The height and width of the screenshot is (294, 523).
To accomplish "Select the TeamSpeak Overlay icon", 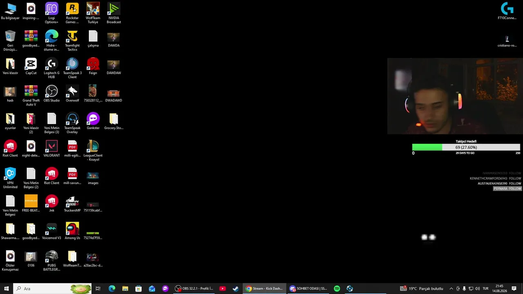I will coord(72,123).
